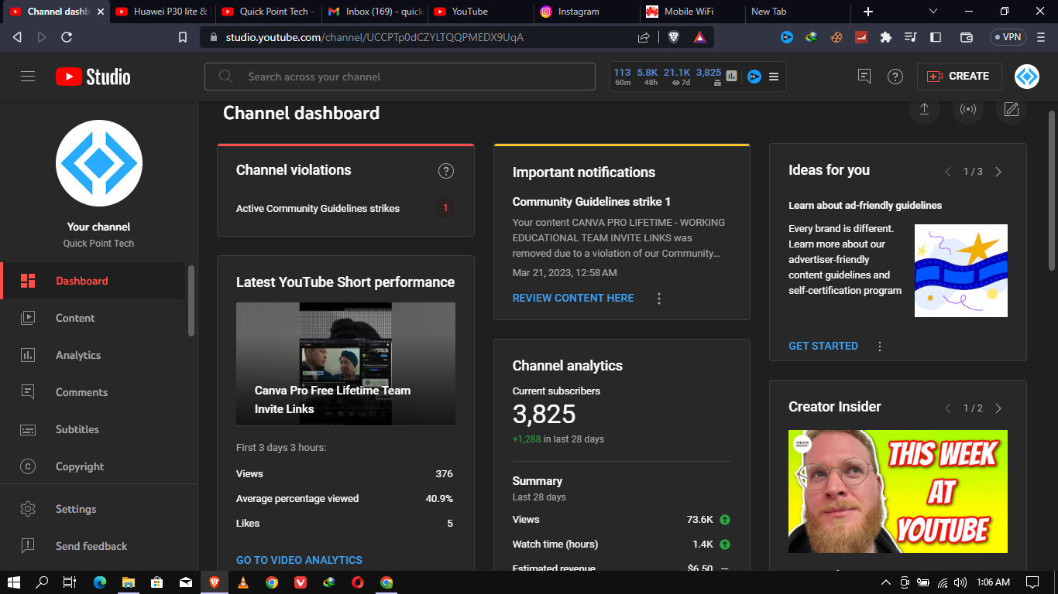
Task: Open the Brave Wallet icon
Action: tap(967, 37)
